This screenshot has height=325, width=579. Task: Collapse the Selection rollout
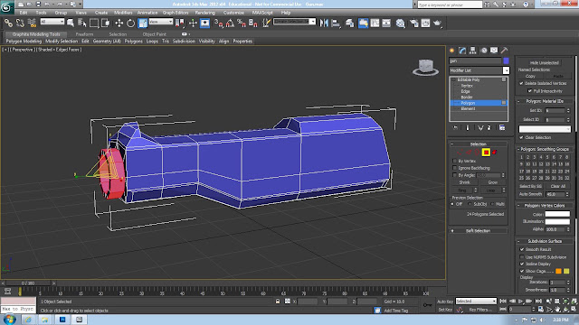(x=479, y=144)
